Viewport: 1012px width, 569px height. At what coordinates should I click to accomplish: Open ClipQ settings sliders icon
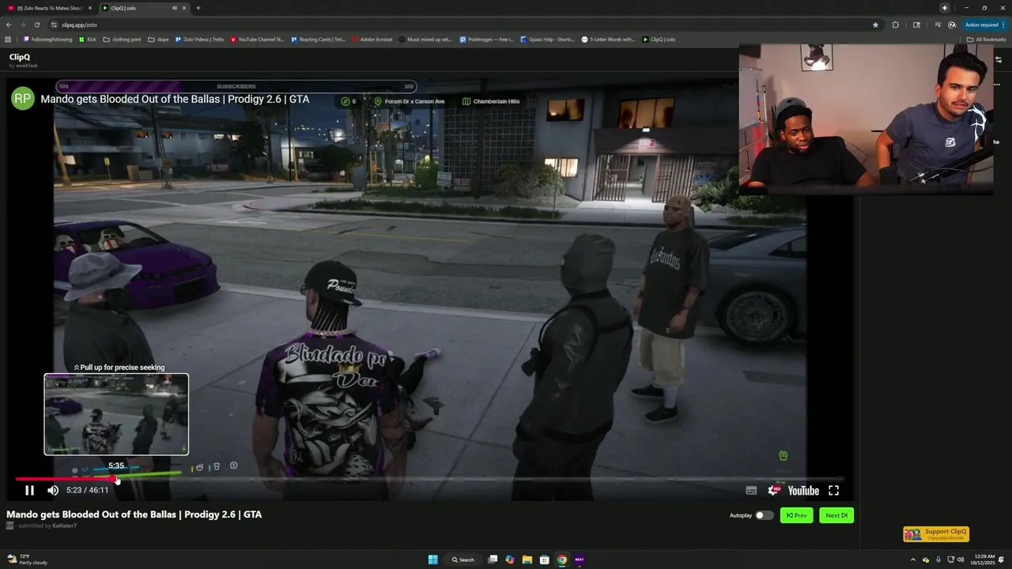click(999, 60)
